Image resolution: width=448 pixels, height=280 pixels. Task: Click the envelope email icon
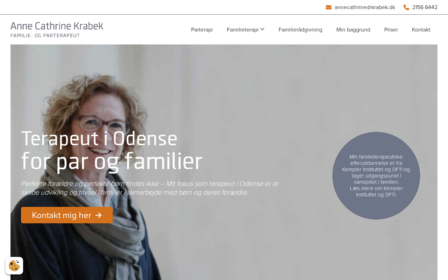(x=328, y=7)
